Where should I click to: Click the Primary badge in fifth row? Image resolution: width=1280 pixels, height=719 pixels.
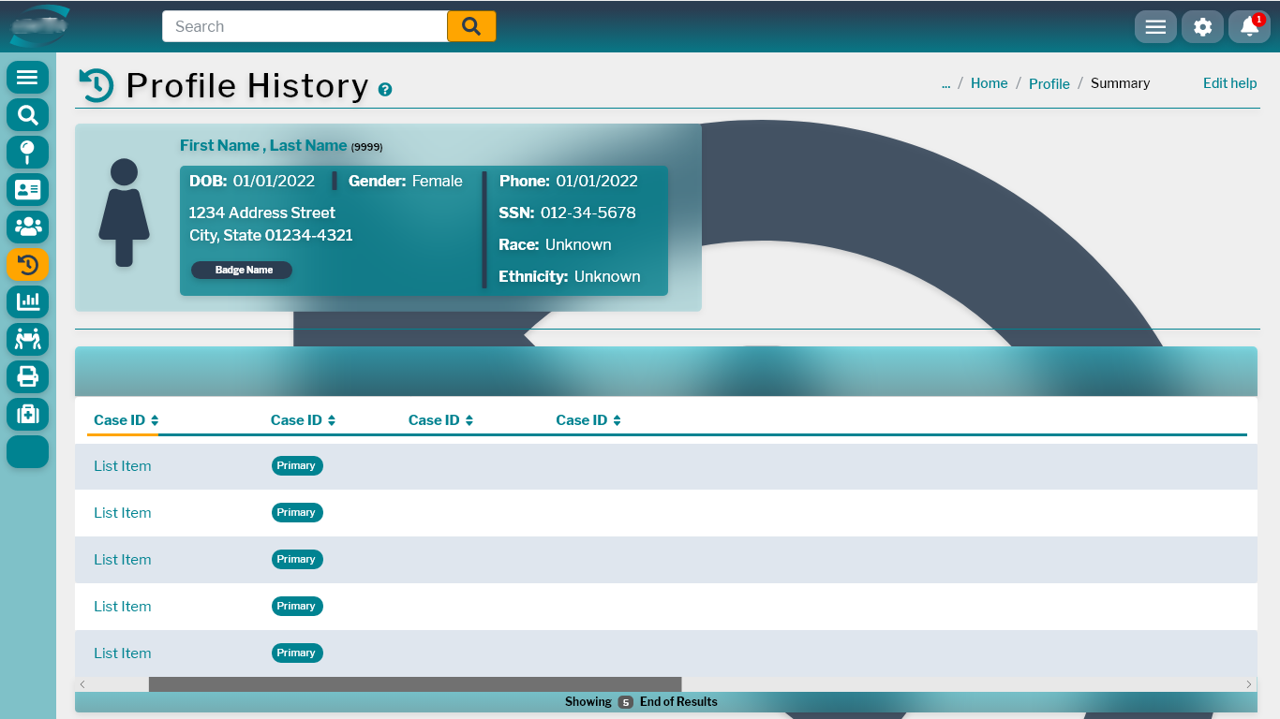(x=297, y=653)
